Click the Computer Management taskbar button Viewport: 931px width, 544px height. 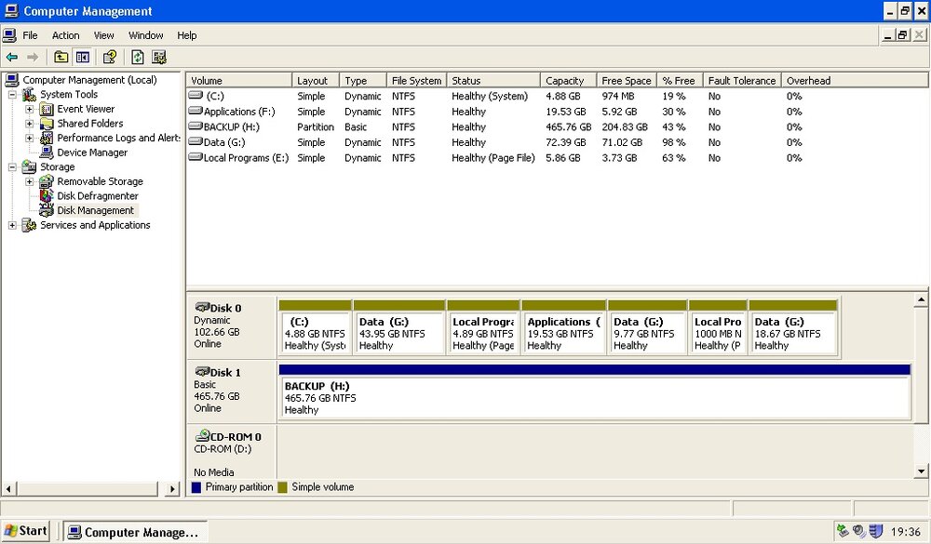click(x=135, y=532)
